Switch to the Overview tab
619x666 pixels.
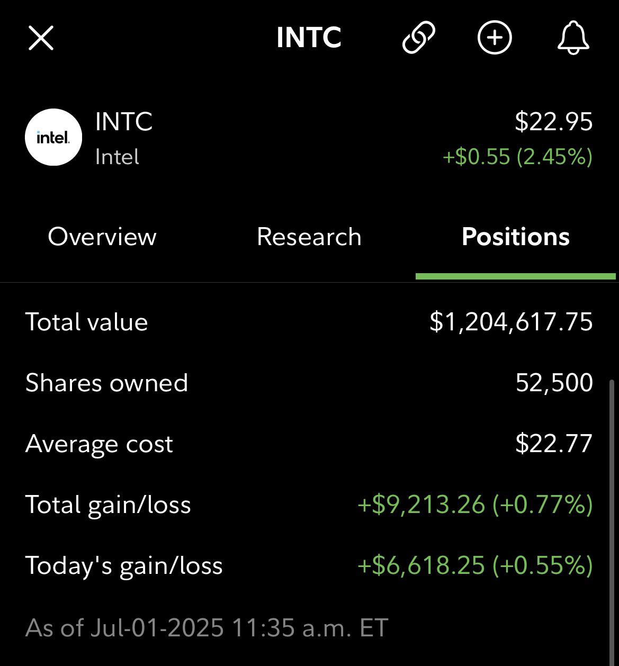[x=102, y=237]
